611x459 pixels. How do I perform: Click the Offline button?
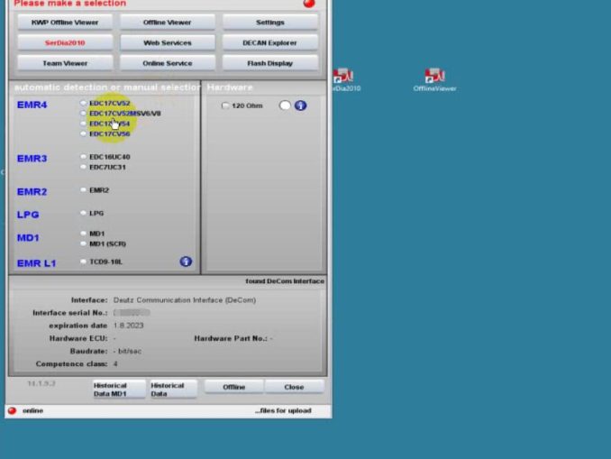[x=233, y=387]
